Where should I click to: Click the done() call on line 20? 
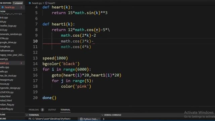49,98
